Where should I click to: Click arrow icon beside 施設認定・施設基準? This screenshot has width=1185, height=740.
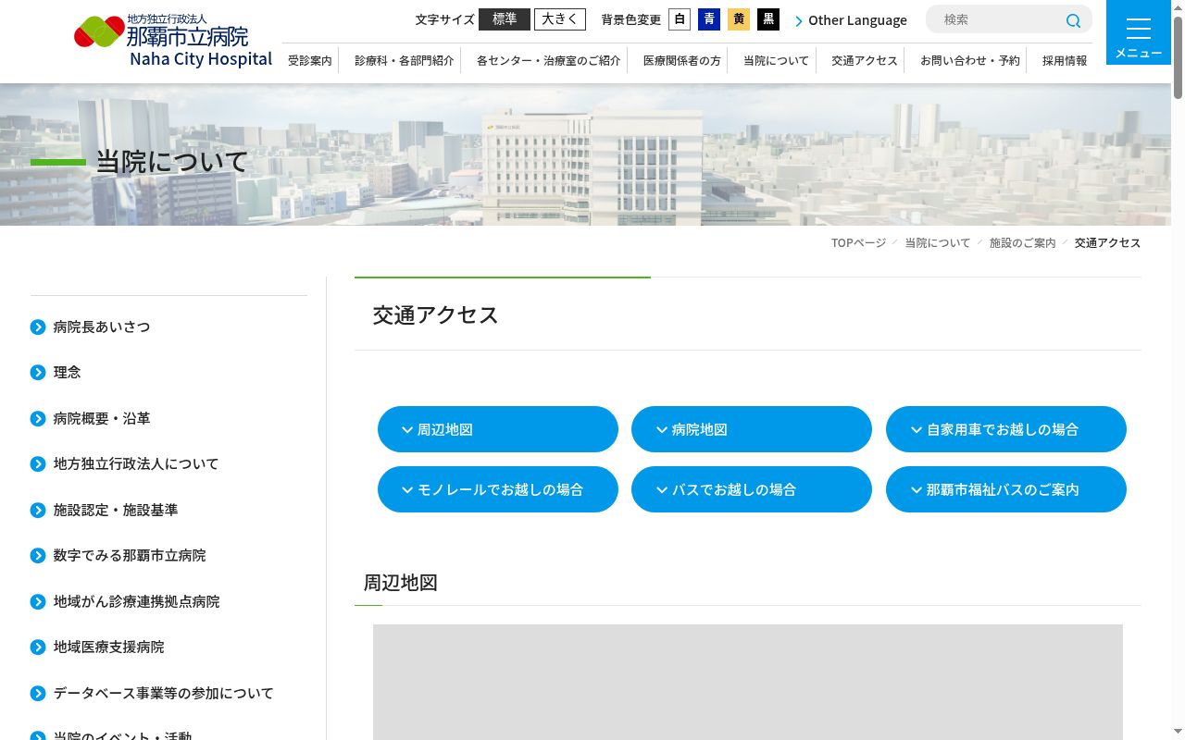point(38,510)
